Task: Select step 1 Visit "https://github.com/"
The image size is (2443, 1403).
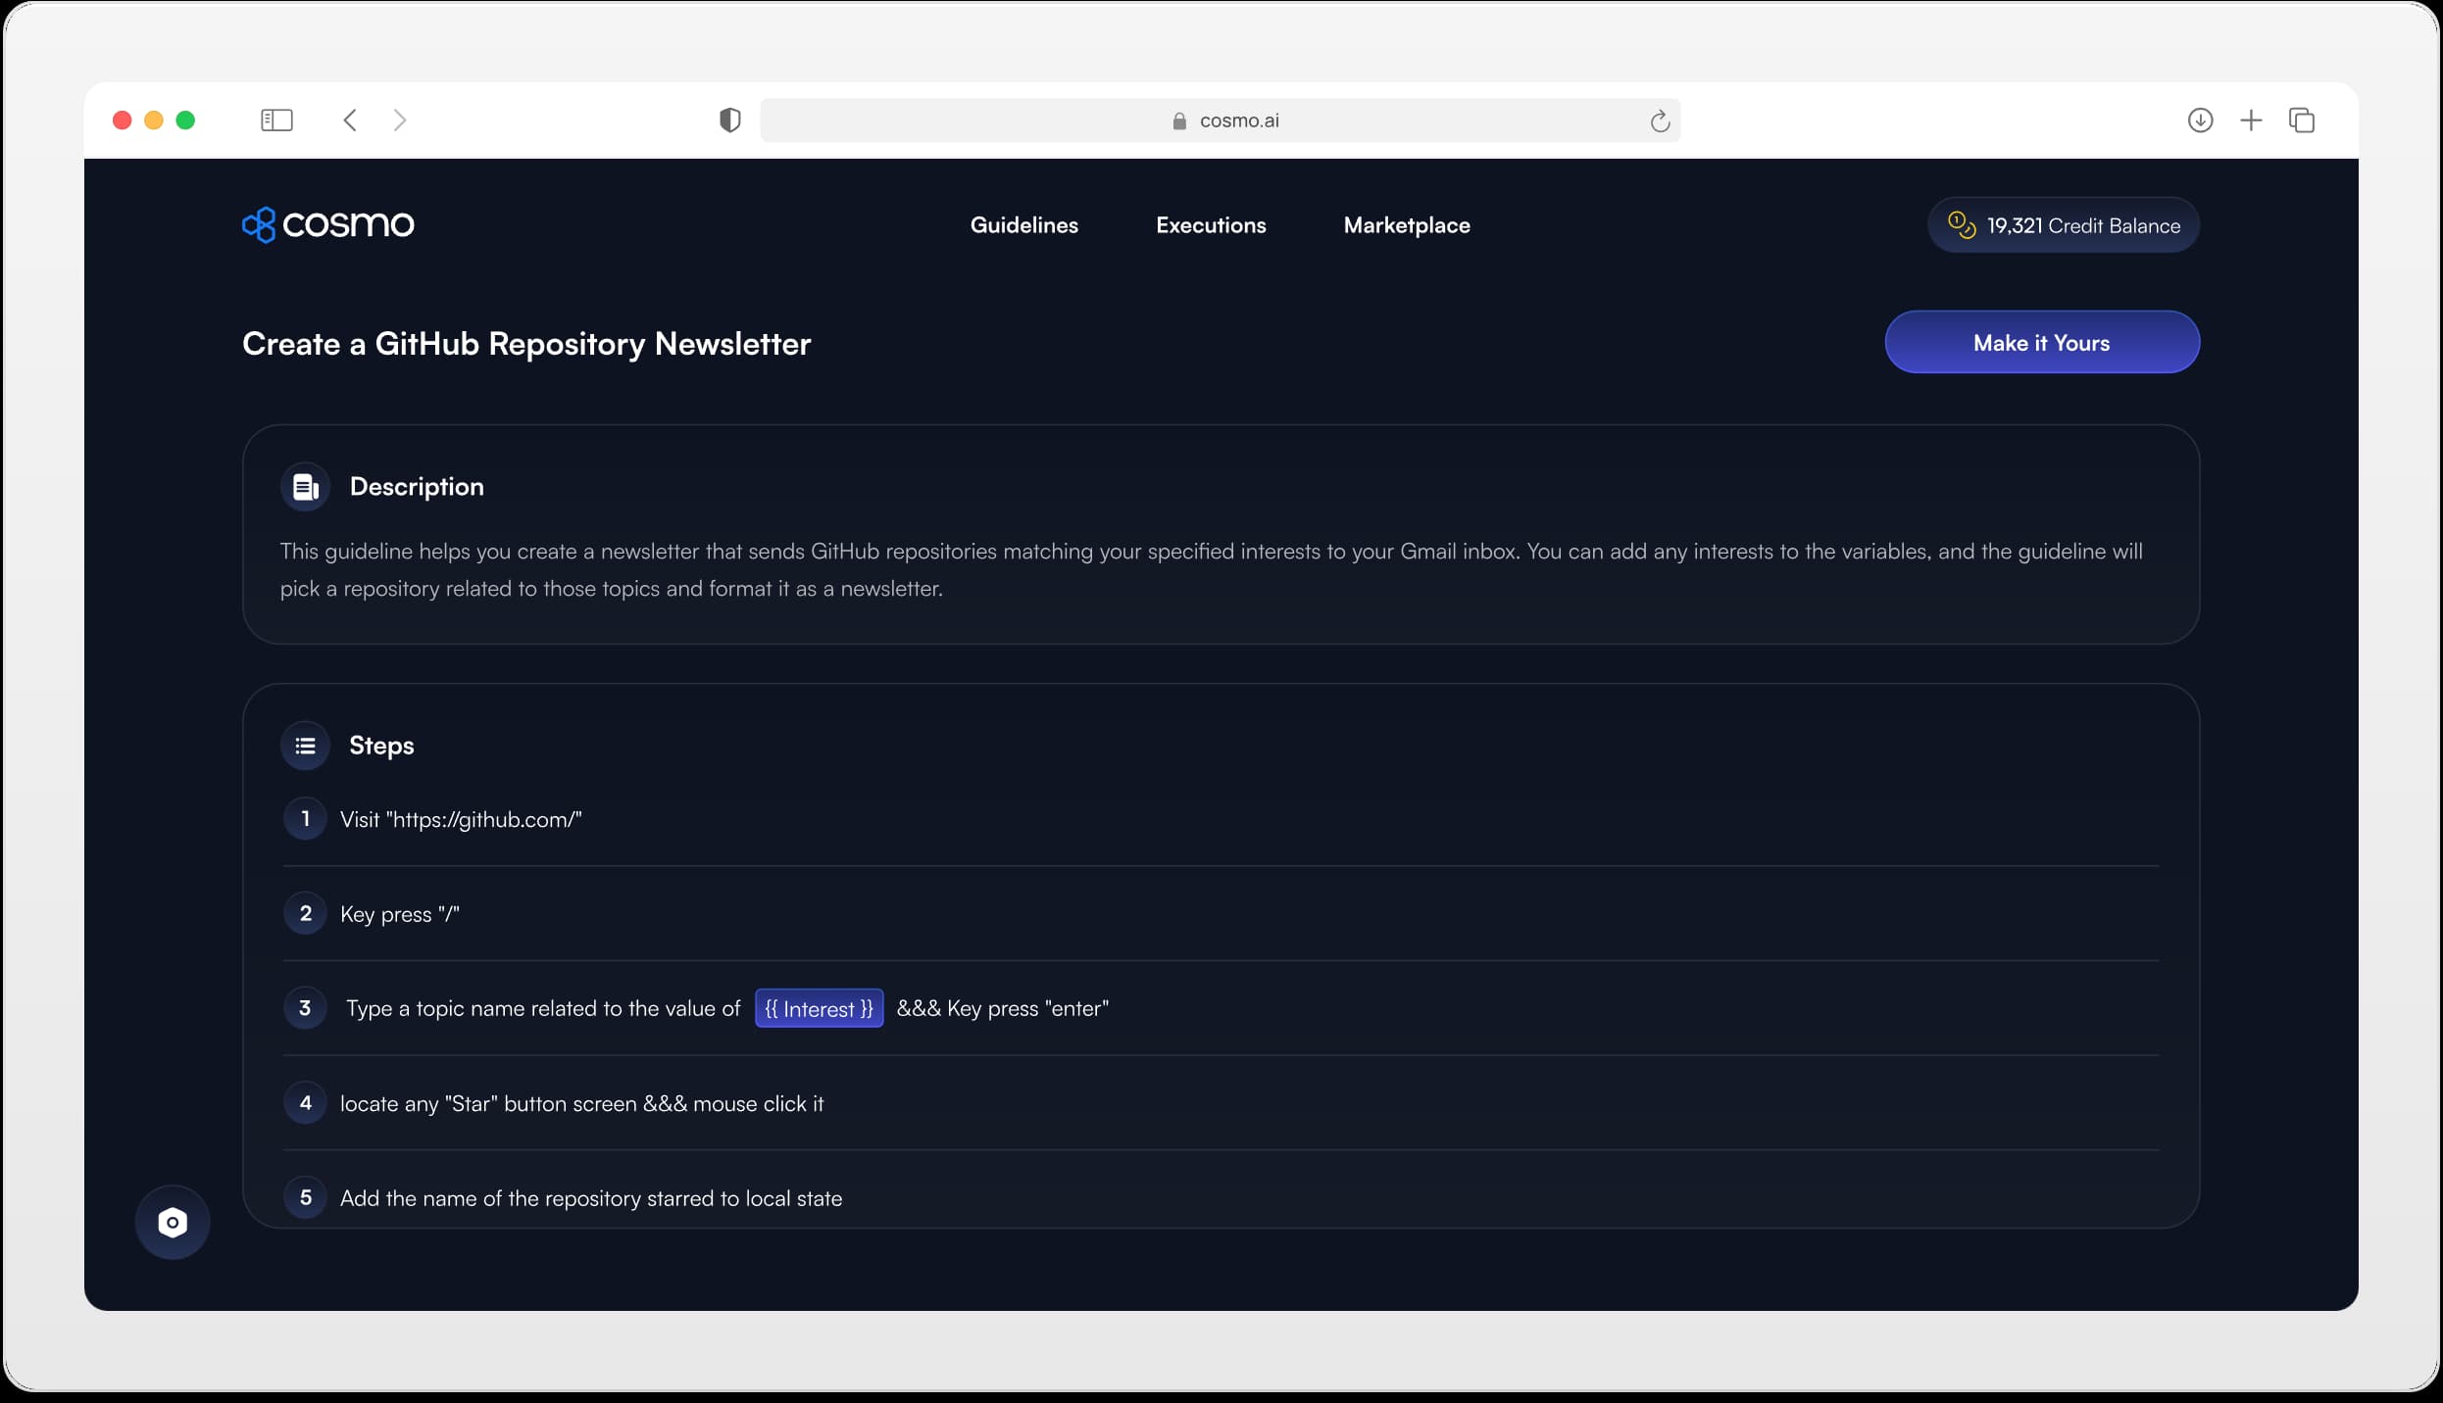Action: pyautogui.click(x=461, y=819)
